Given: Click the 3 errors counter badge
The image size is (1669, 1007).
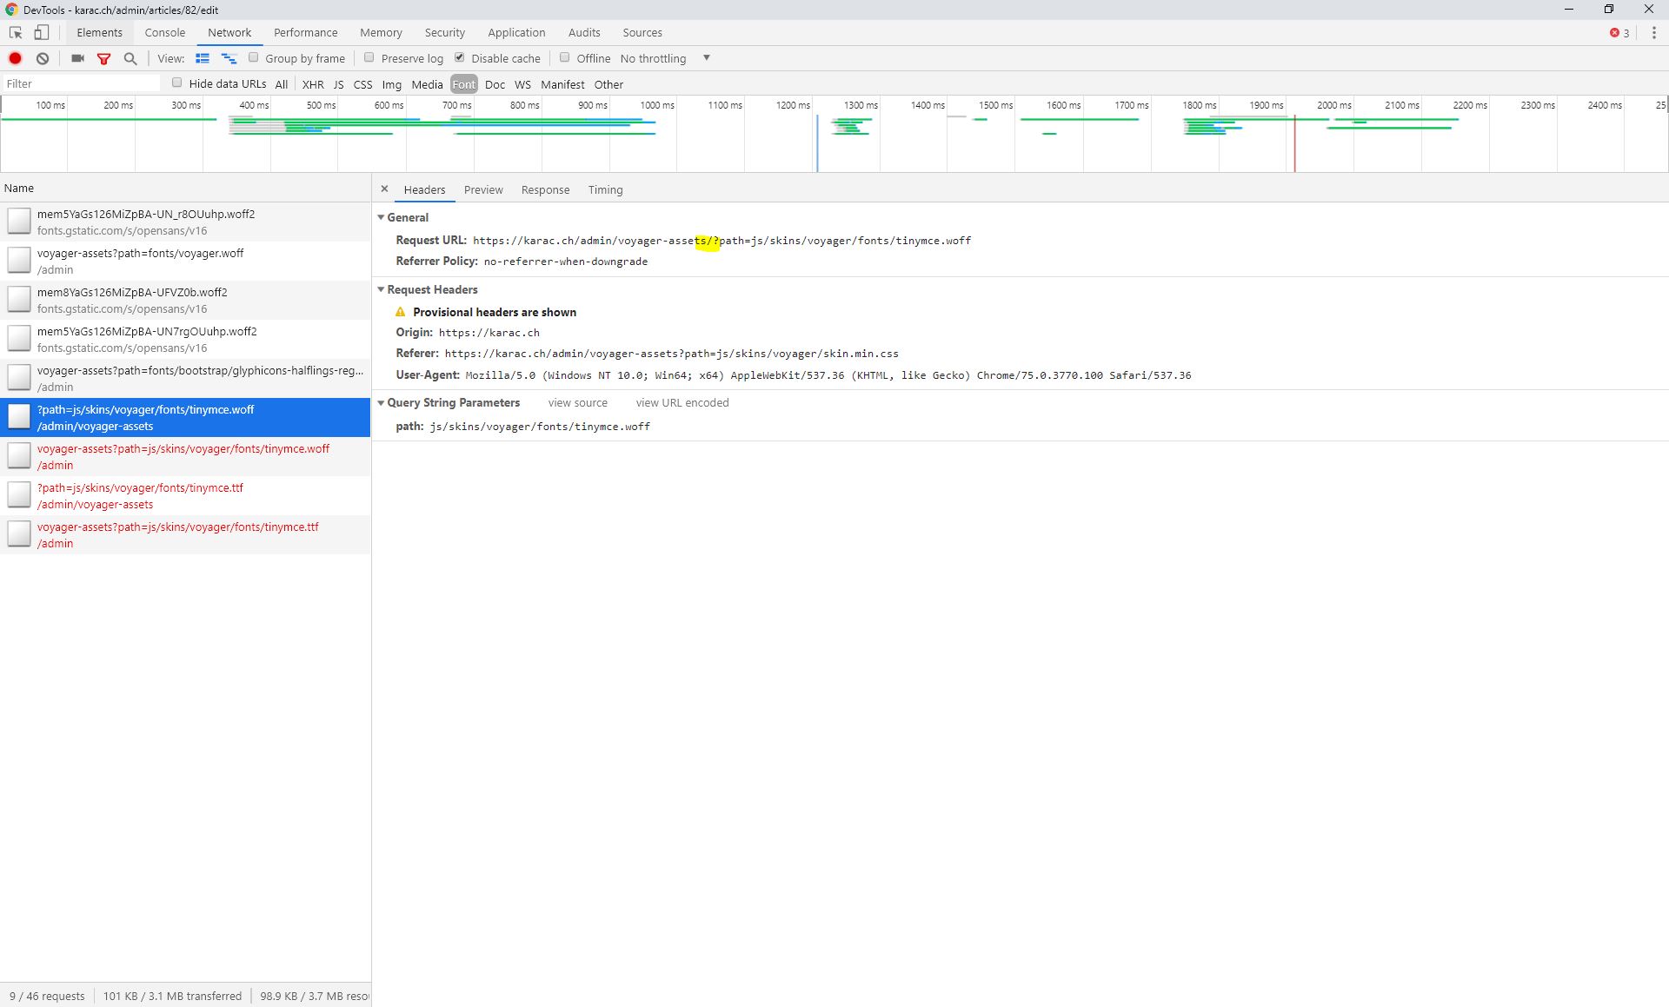Looking at the screenshot, I should pos(1618,32).
